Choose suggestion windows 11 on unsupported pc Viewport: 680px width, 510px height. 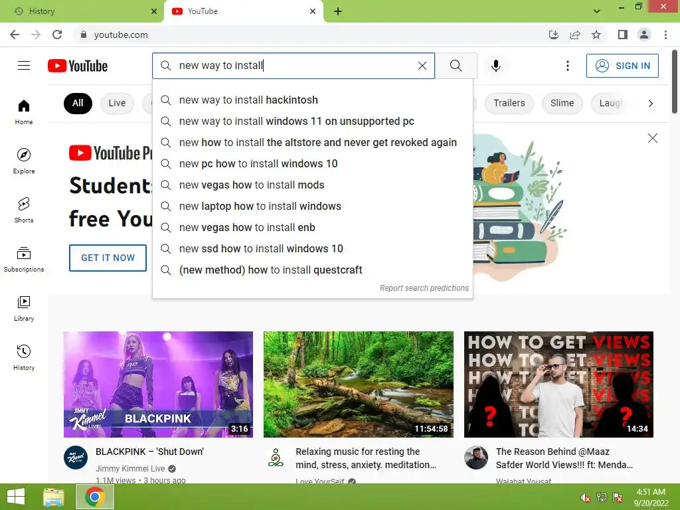(312, 122)
